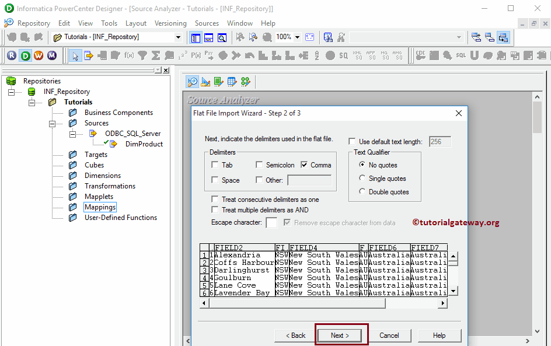Open the Versioning menu
This screenshot has width=551, height=346.
tap(170, 23)
